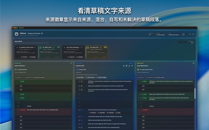Click the reset icon in Compose Draft toolbar

(x=124, y=66)
